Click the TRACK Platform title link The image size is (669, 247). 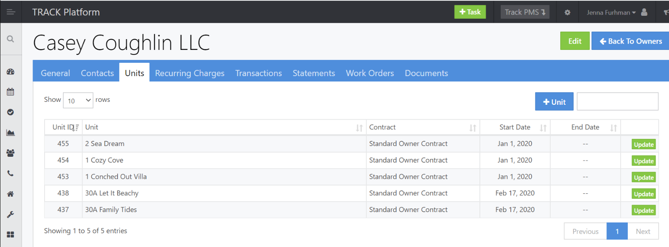(x=66, y=12)
